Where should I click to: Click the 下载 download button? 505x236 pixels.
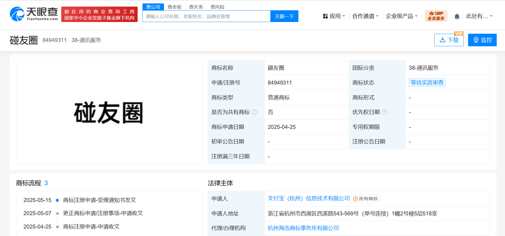pyautogui.click(x=449, y=40)
